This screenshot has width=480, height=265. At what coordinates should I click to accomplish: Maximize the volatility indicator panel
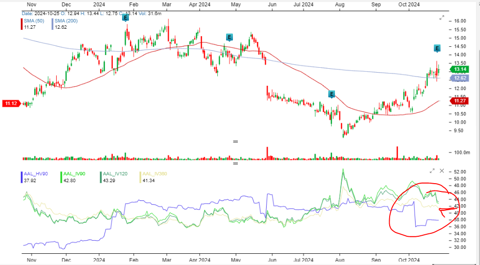click(432, 171)
